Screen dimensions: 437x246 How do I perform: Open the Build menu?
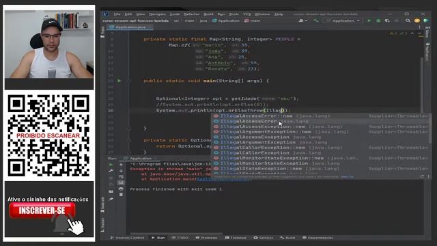pyautogui.click(x=208, y=14)
